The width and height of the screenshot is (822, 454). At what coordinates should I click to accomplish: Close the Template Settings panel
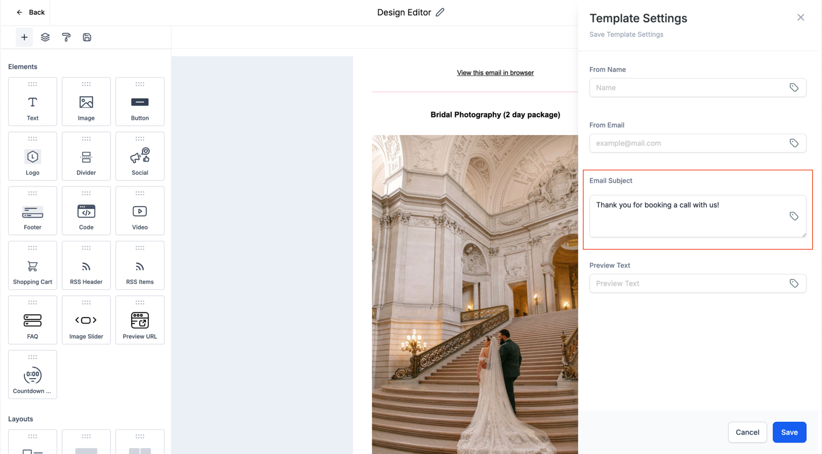tap(800, 17)
